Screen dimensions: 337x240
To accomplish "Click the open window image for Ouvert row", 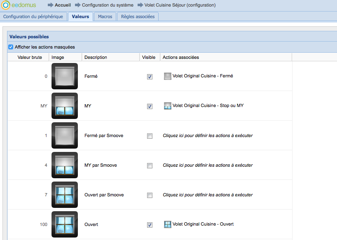I will tap(65, 224).
